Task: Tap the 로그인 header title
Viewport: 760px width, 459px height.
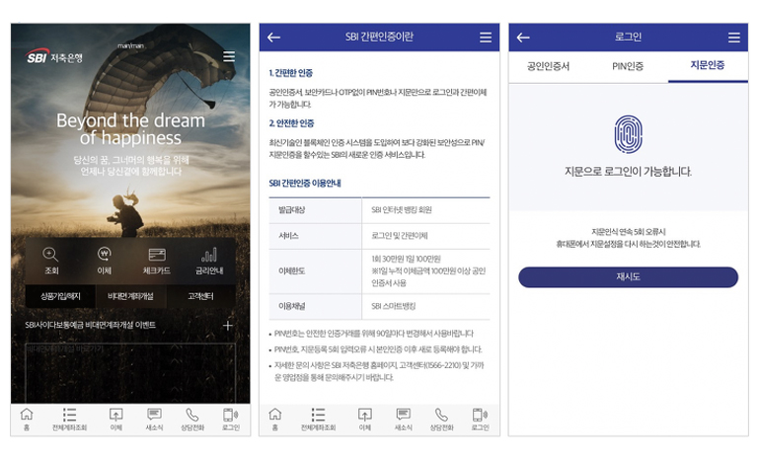Action: coord(628,37)
